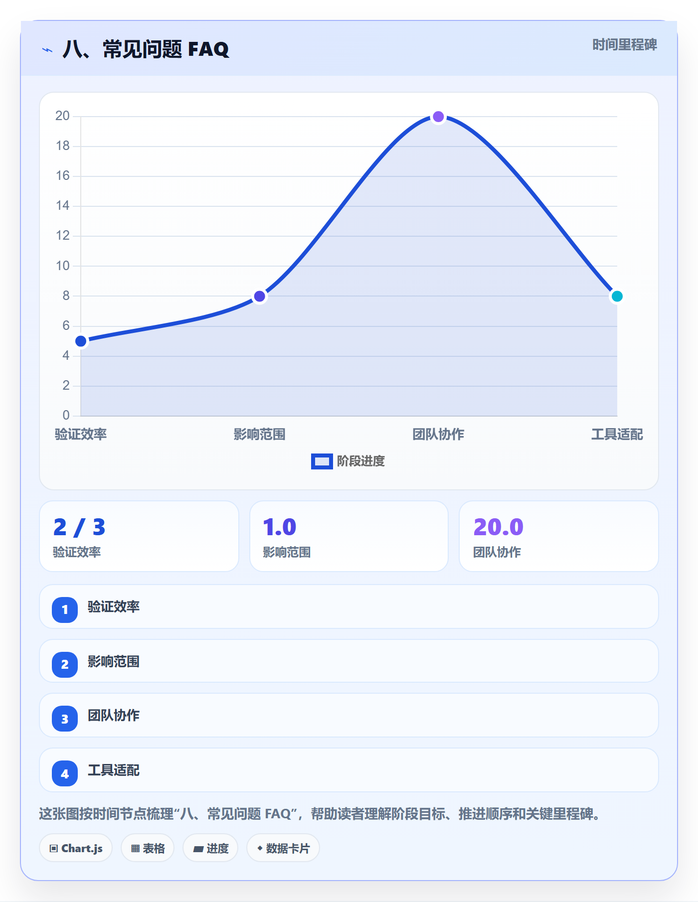Screen dimensions: 698x902
Task: Open the 1.0 影响范围 stat card
Action: click(x=349, y=536)
